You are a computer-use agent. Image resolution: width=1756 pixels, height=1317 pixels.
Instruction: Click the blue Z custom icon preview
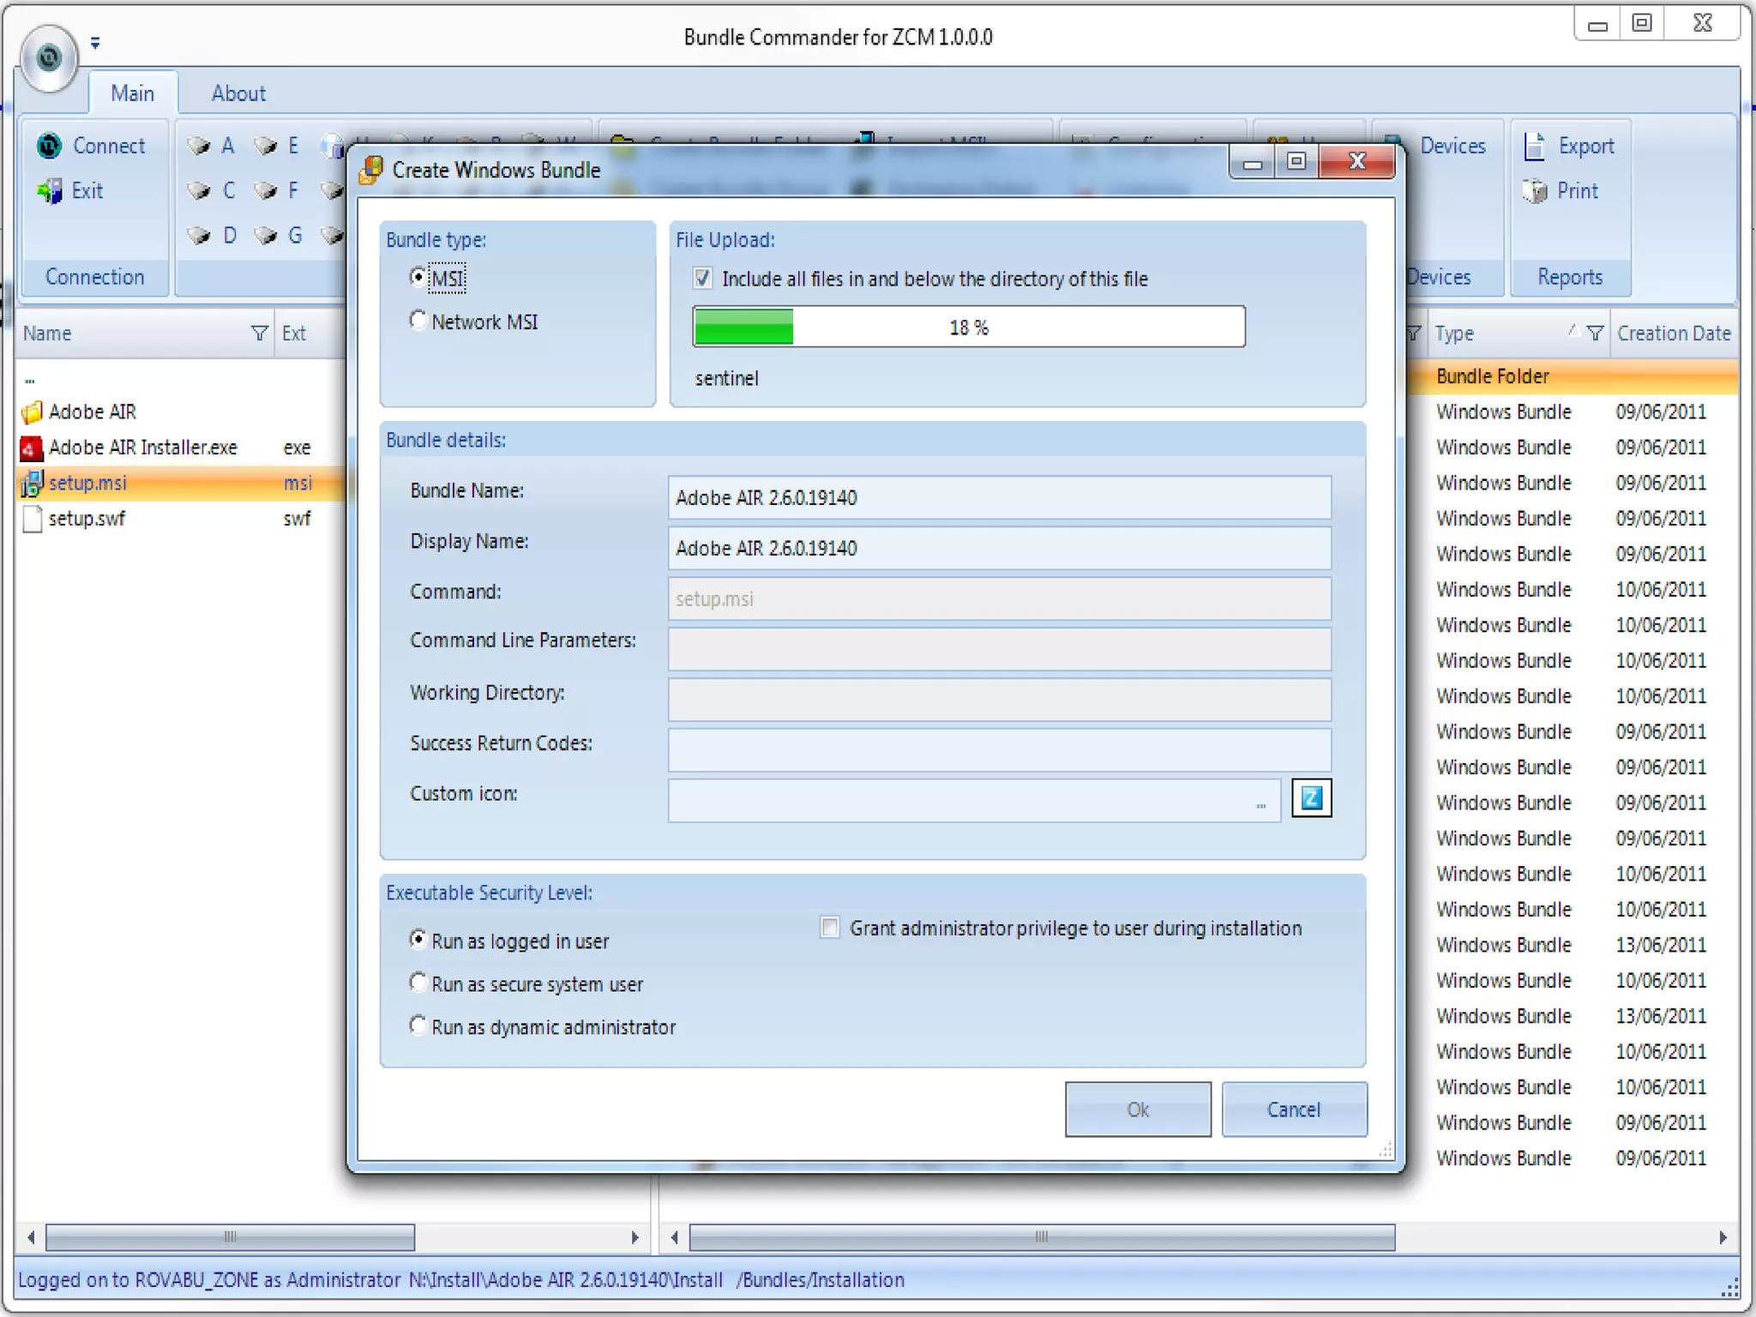pyautogui.click(x=1311, y=798)
